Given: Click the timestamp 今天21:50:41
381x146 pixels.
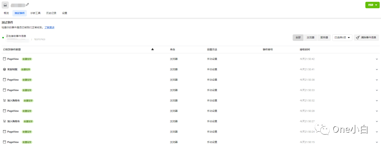Looking at the screenshot, I should [x=307, y=70].
